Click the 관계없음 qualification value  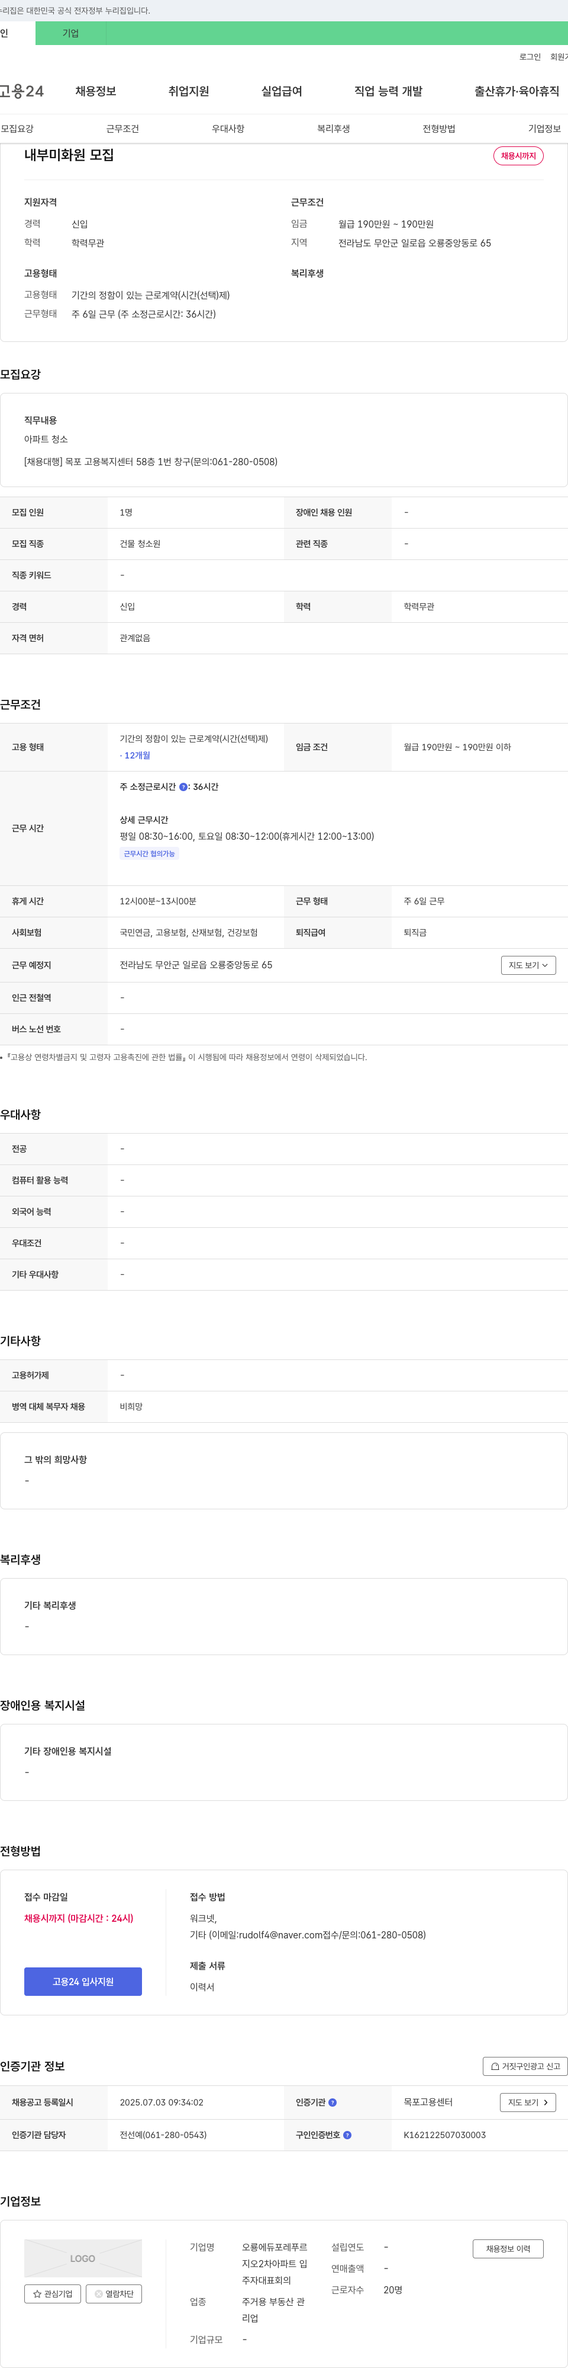(x=135, y=638)
